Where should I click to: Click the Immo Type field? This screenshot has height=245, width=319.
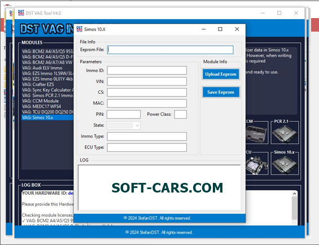147,137
